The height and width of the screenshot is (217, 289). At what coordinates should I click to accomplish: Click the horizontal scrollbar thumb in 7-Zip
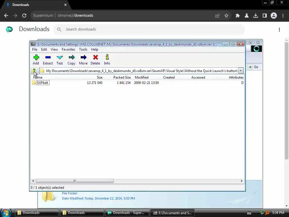[x=75, y=181]
